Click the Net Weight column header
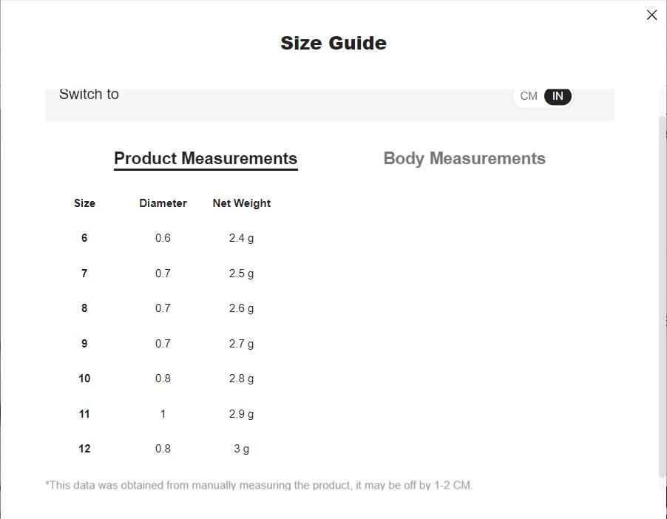The width and height of the screenshot is (667, 519). point(241,203)
